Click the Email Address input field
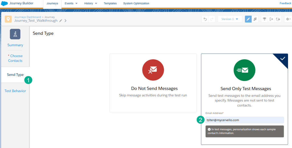Viewport: 292px width, 148px height. point(244,120)
